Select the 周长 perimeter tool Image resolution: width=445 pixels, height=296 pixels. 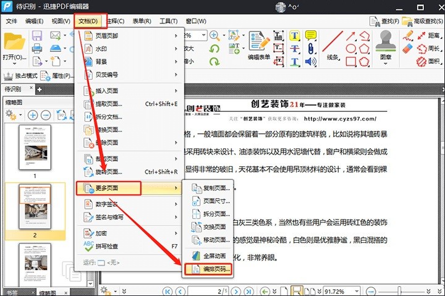coord(430,49)
